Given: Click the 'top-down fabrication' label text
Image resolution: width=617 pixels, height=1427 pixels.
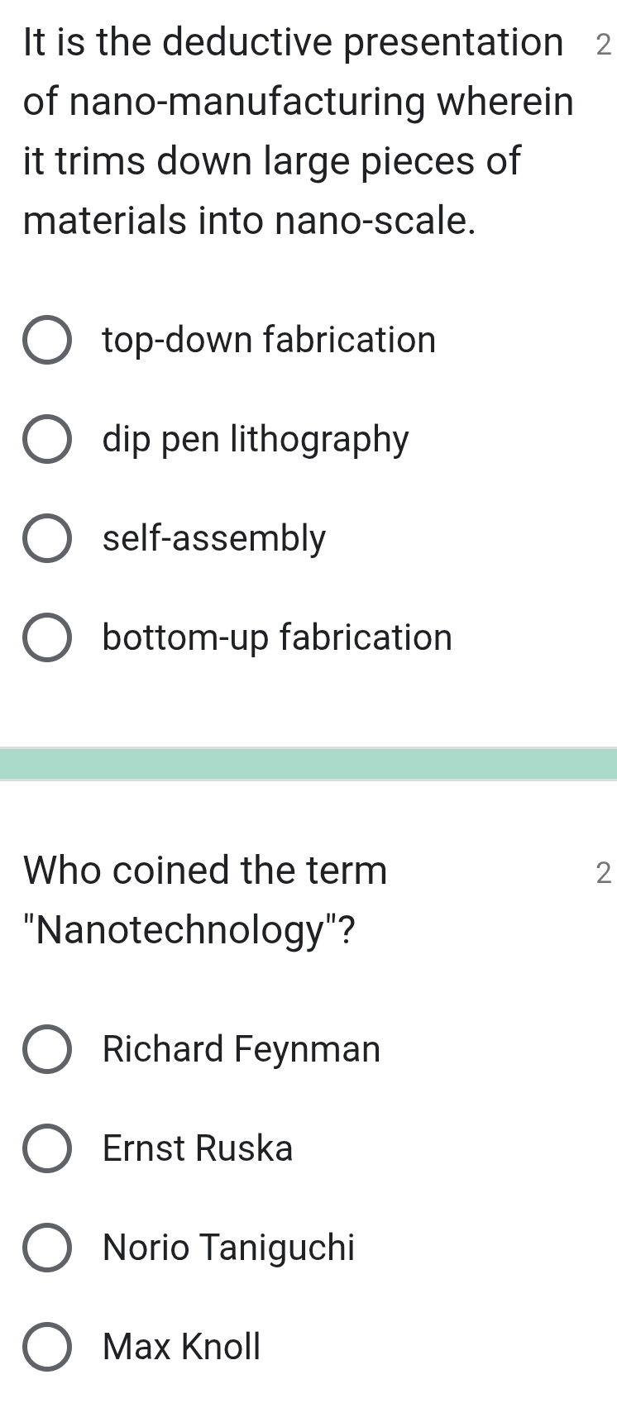Looking at the screenshot, I should (269, 340).
